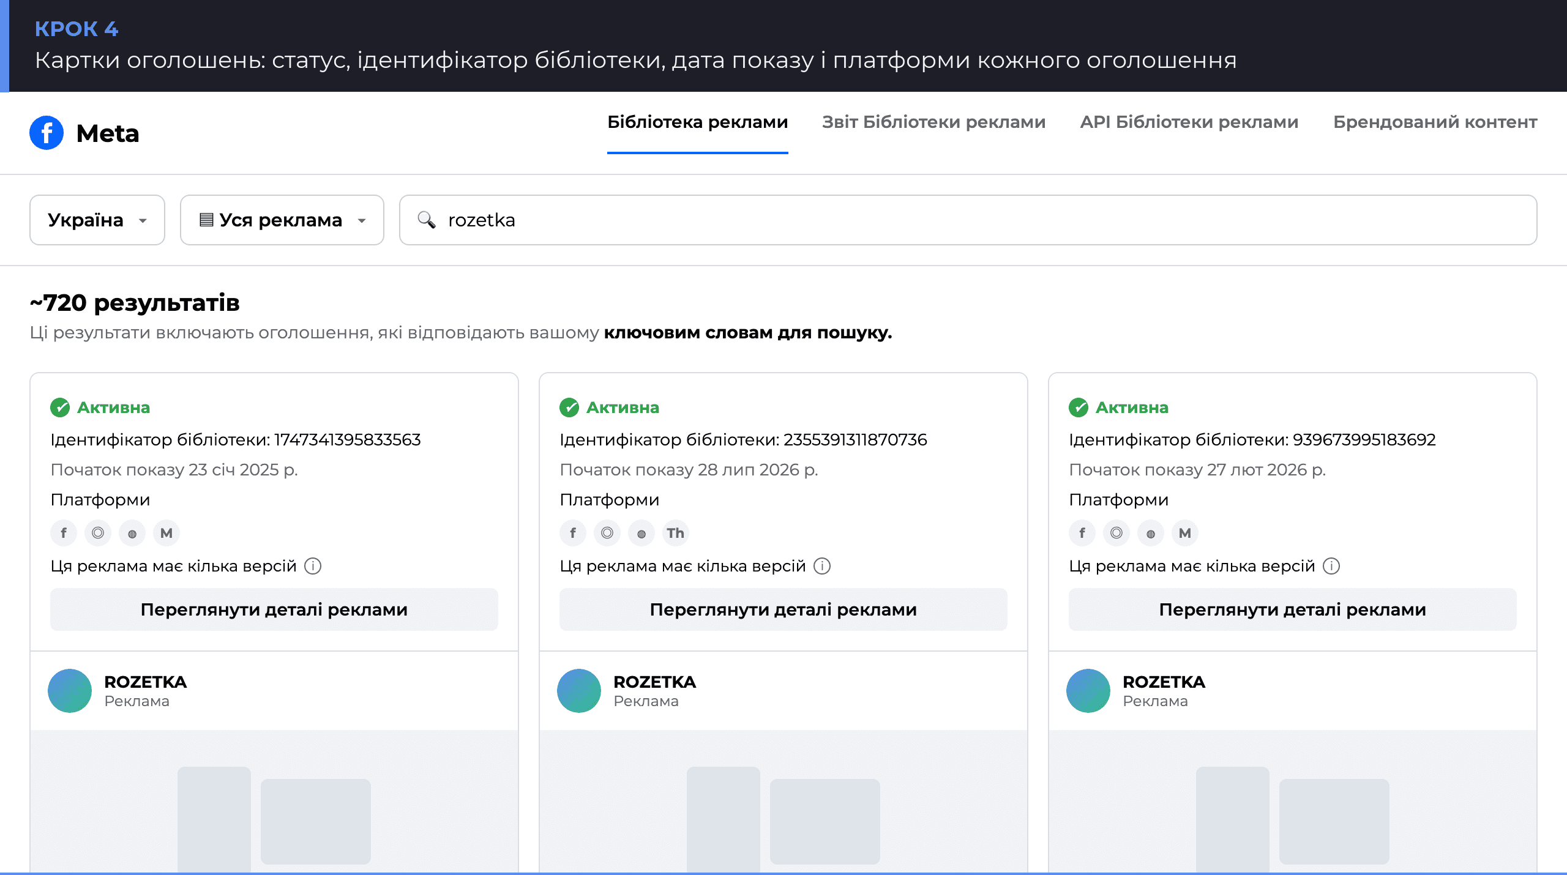
Task: Open the Україна country dropdown
Action: [x=97, y=220]
